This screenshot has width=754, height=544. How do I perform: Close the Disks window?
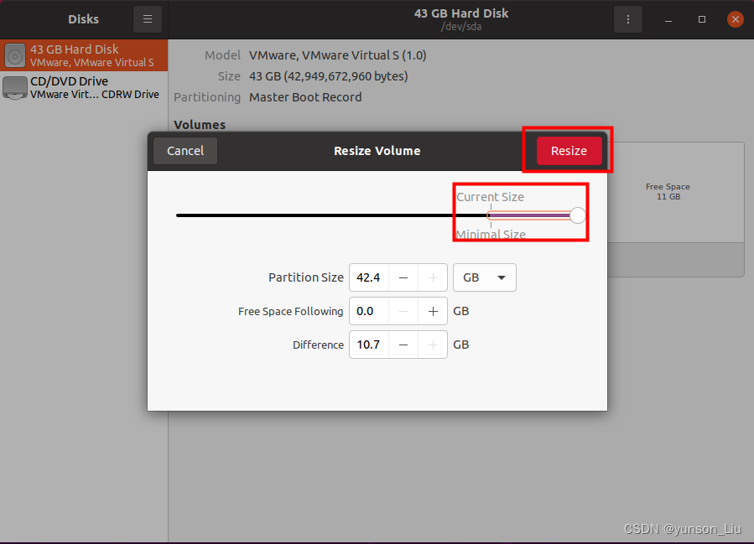736,18
